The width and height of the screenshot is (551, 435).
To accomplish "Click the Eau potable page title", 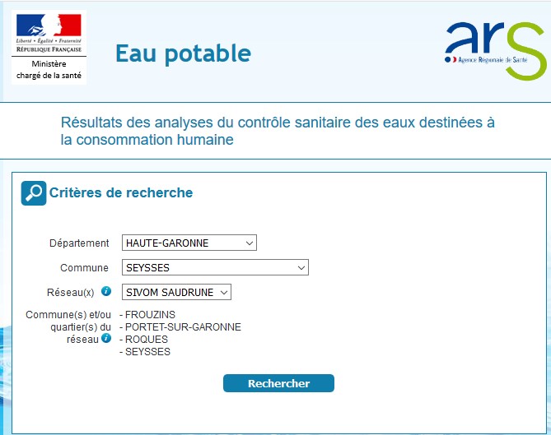I will [183, 53].
